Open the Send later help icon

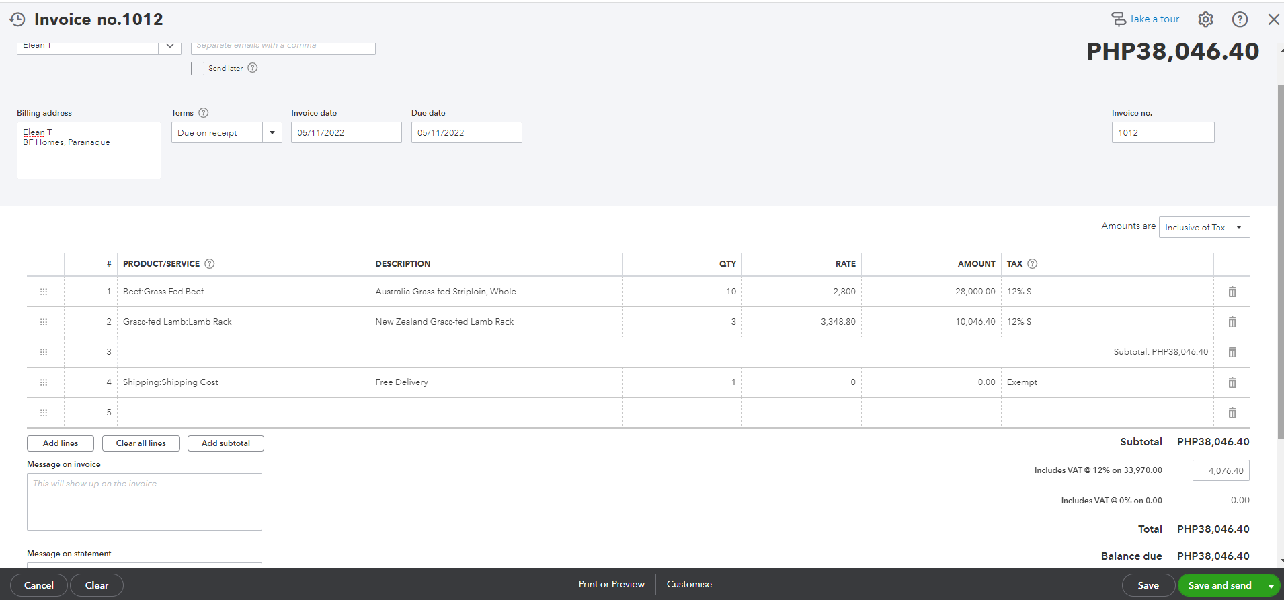pos(253,68)
